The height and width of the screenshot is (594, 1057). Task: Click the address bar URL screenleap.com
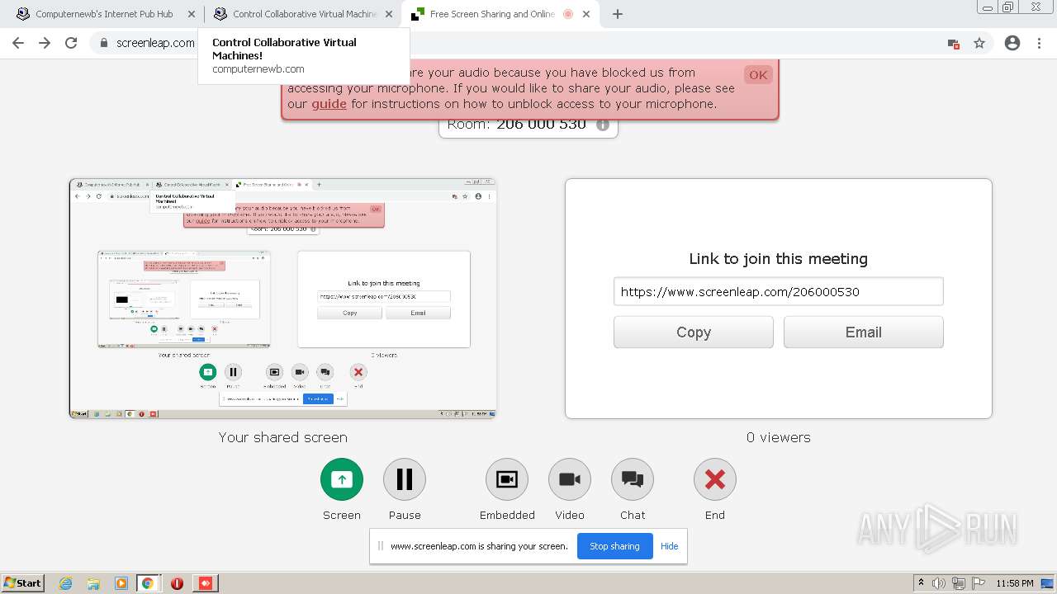(155, 43)
